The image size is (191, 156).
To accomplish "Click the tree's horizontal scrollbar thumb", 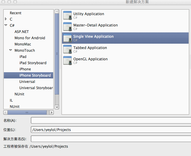I will coord(27,112).
